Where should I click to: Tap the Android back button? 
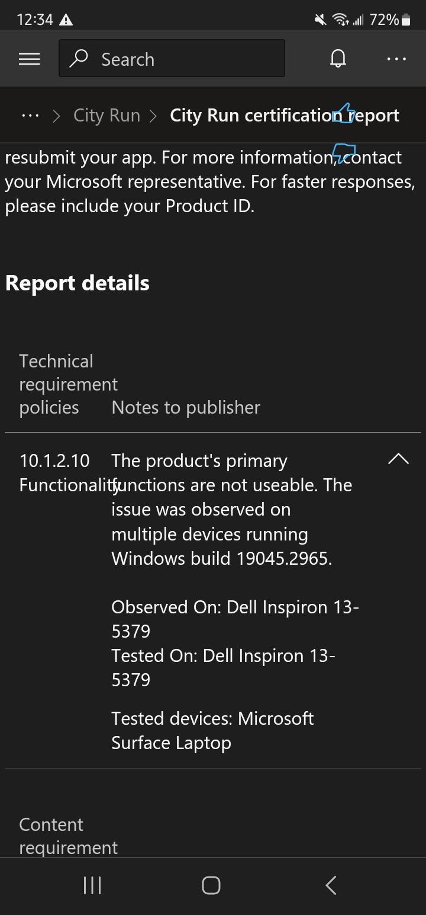tap(330, 885)
